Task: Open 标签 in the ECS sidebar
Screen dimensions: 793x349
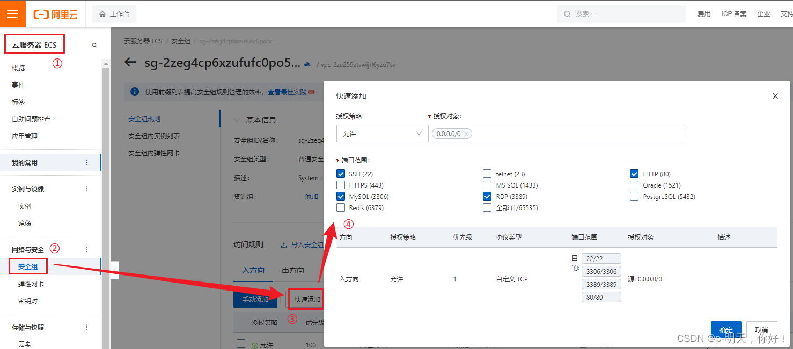Action: [18, 102]
